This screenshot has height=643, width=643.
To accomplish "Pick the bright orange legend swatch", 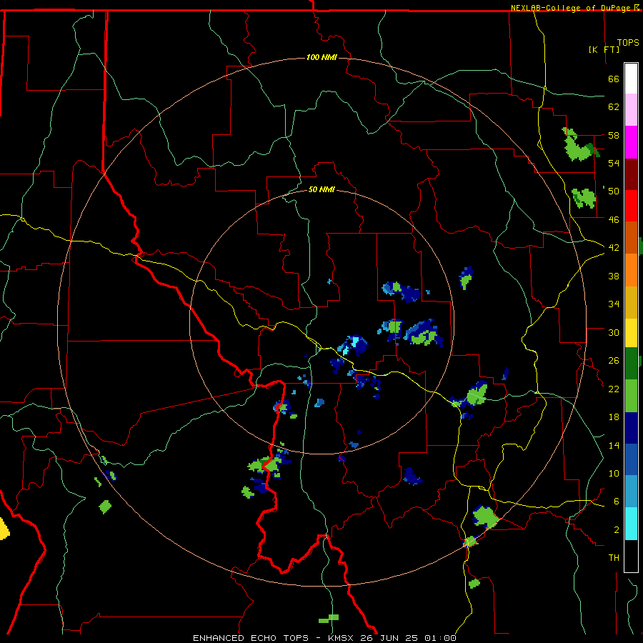I will click(x=631, y=270).
